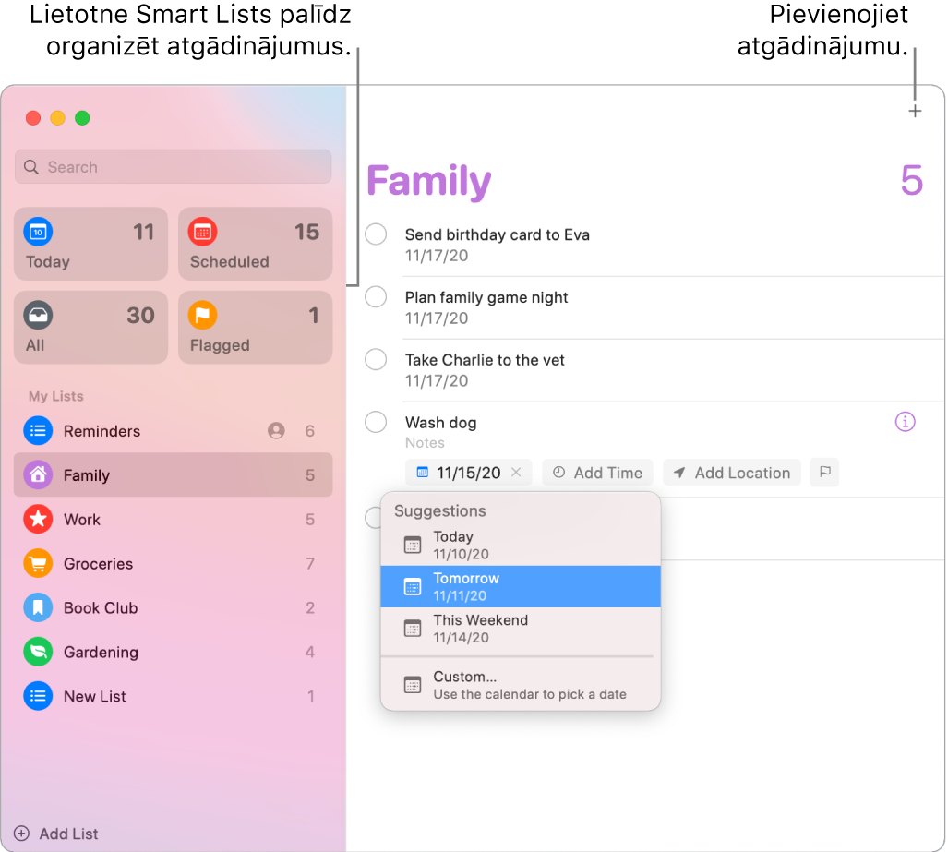Screen dimensions: 948x852
Task: Click the calendar icon beside Today suggestion
Action: point(413,545)
